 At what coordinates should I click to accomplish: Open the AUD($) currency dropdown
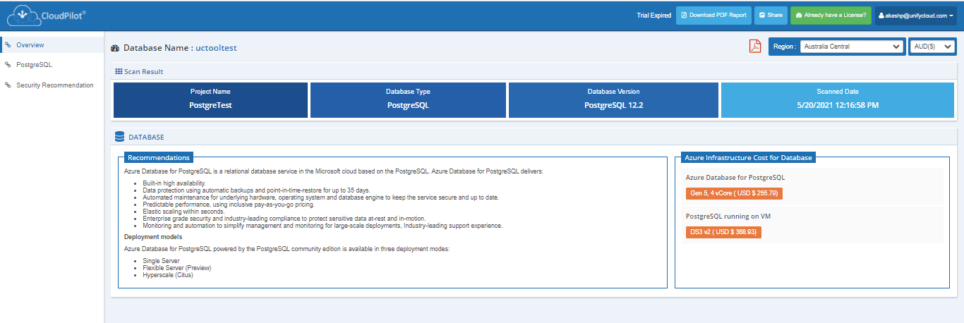pos(932,47)
